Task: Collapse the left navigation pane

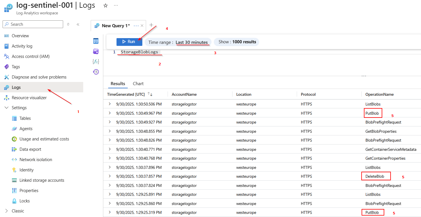Action: click(78, 24)
